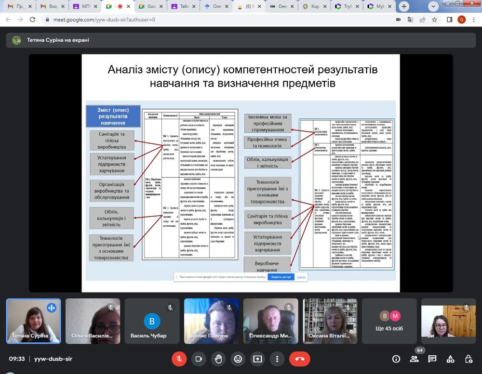The width and height of the screenshot is (482, 374).
Task: Open the meeting details info icon
Action: 396,359
